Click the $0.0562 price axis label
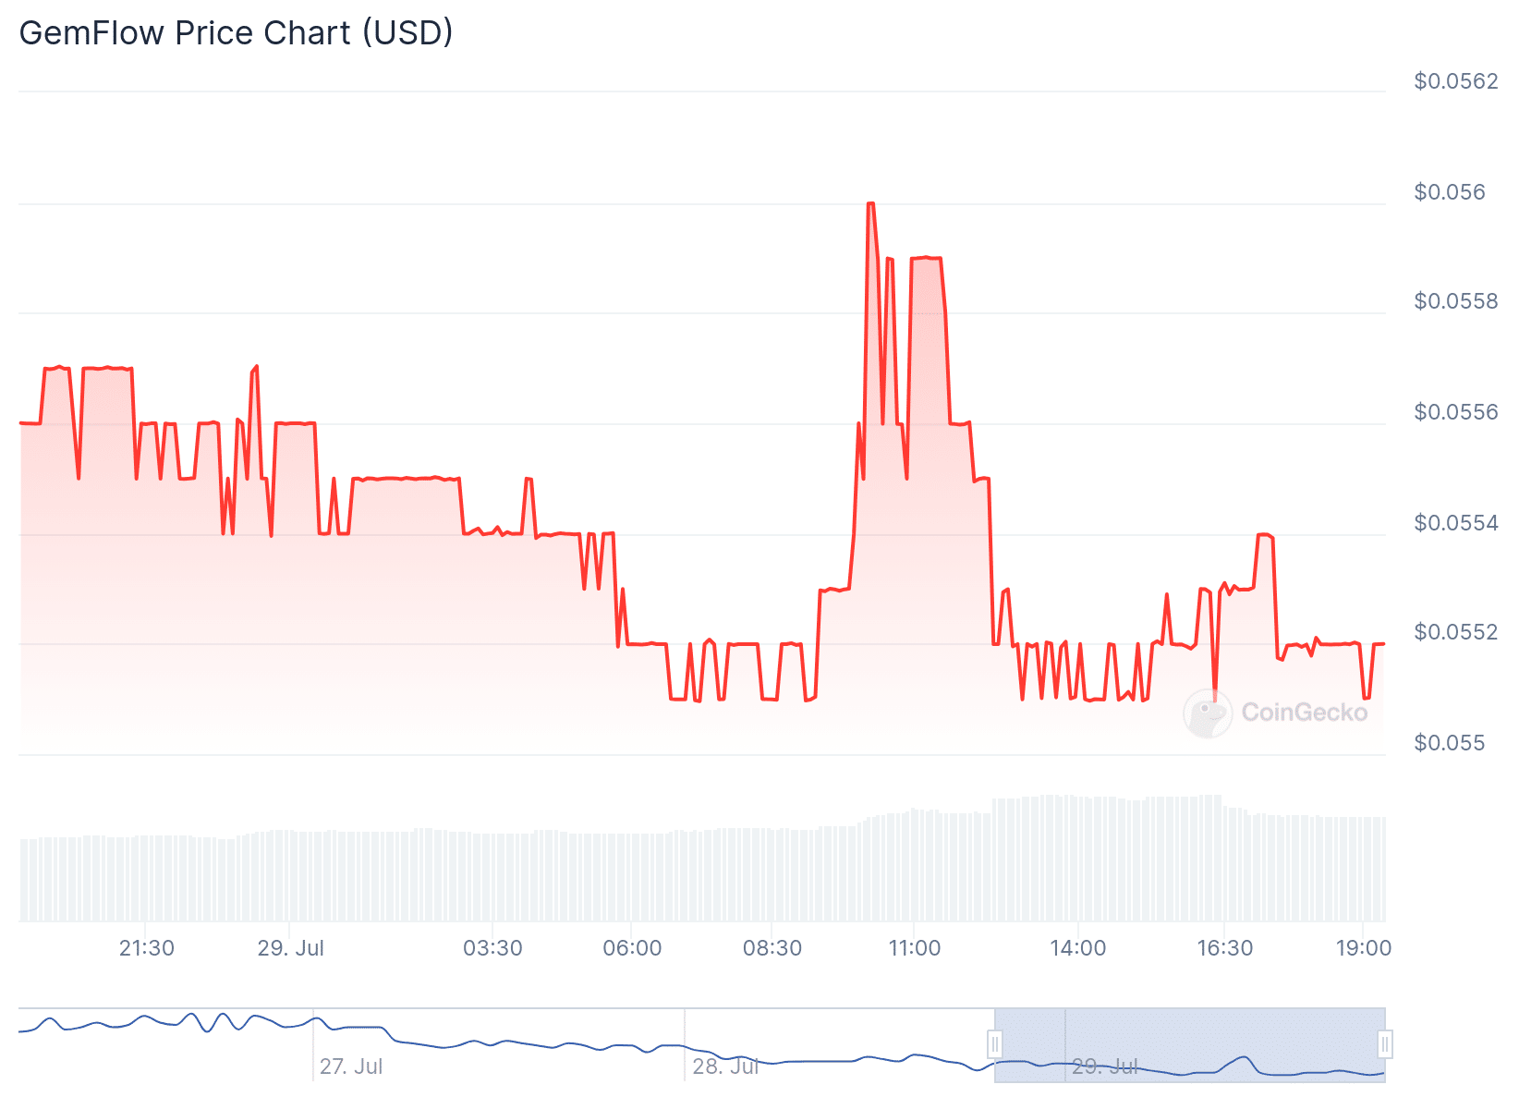 tap(1456, 81)
